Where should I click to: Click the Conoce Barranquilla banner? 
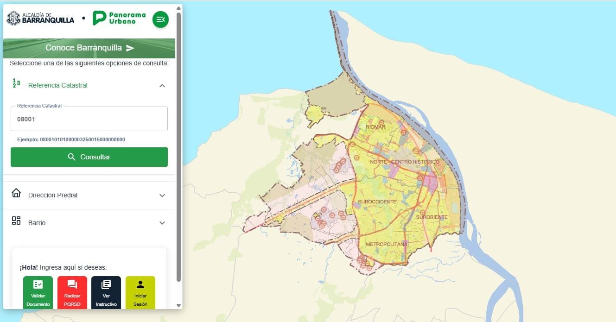click(x=89, y=48)
